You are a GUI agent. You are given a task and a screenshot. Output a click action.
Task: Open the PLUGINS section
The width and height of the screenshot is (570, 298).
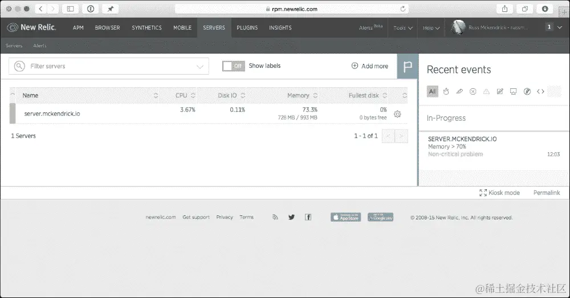(247, 27)
